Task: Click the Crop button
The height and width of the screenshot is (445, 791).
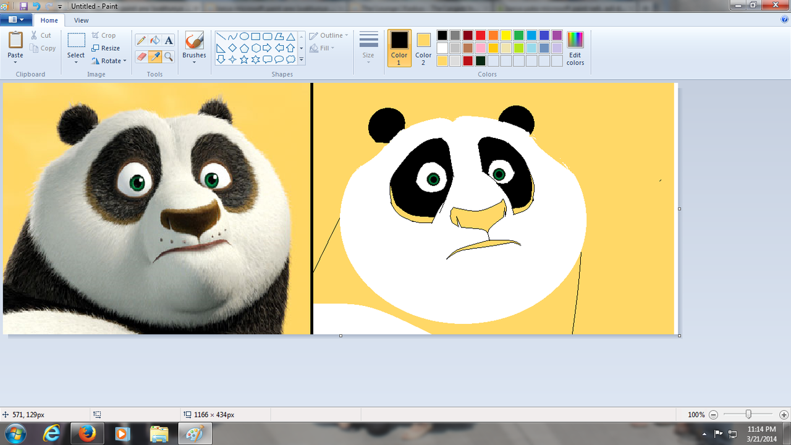Action: point(104,35)
